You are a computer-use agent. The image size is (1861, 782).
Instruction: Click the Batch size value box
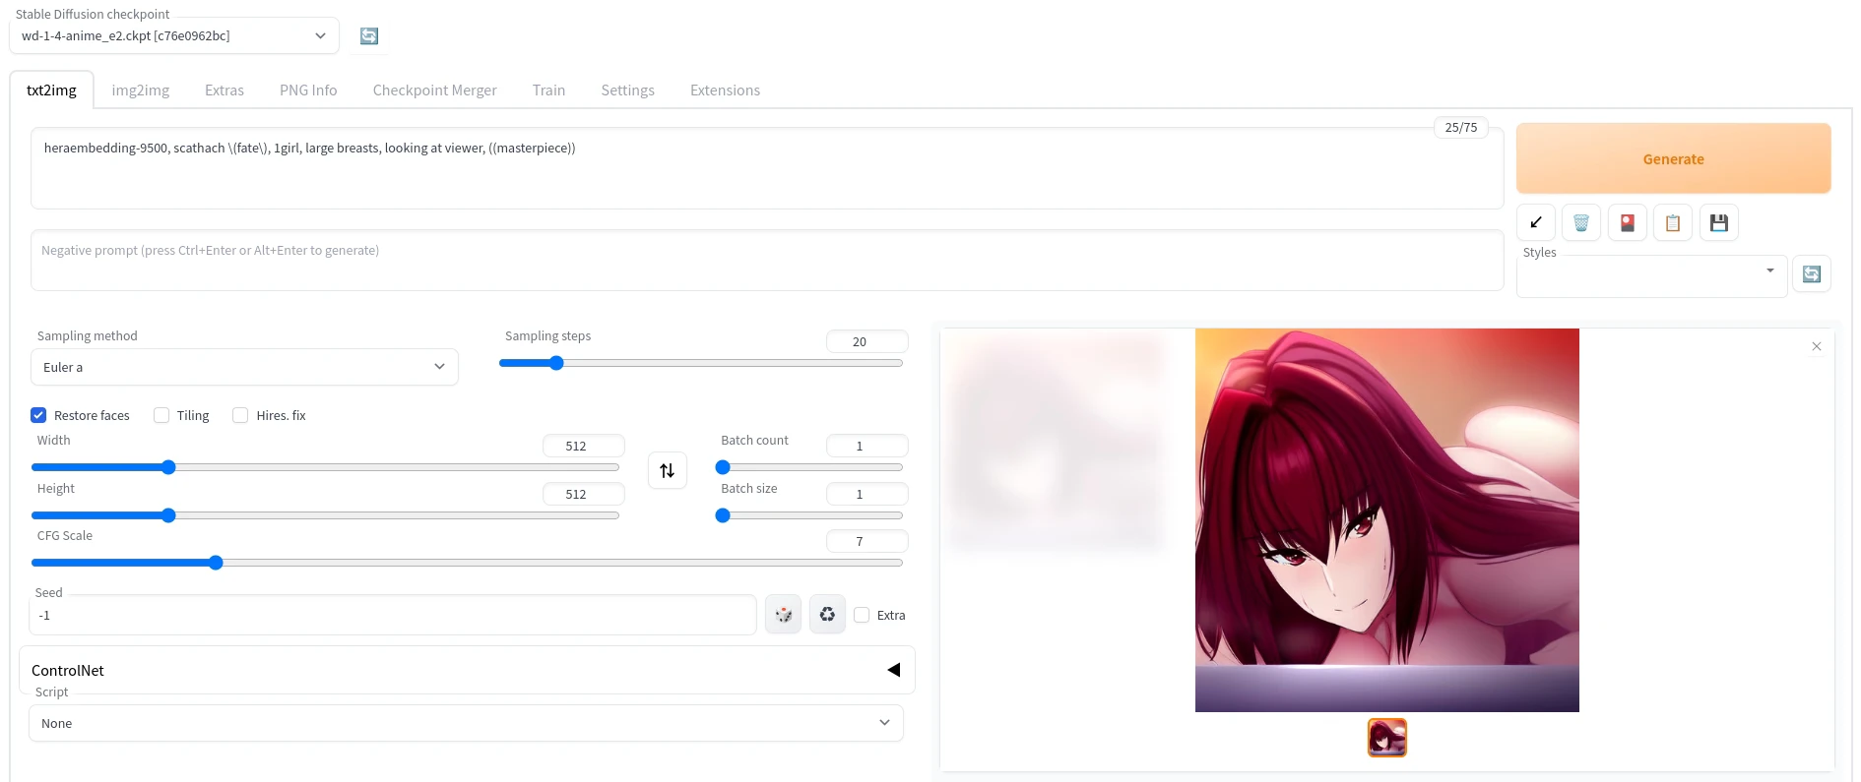click(866, 494)
